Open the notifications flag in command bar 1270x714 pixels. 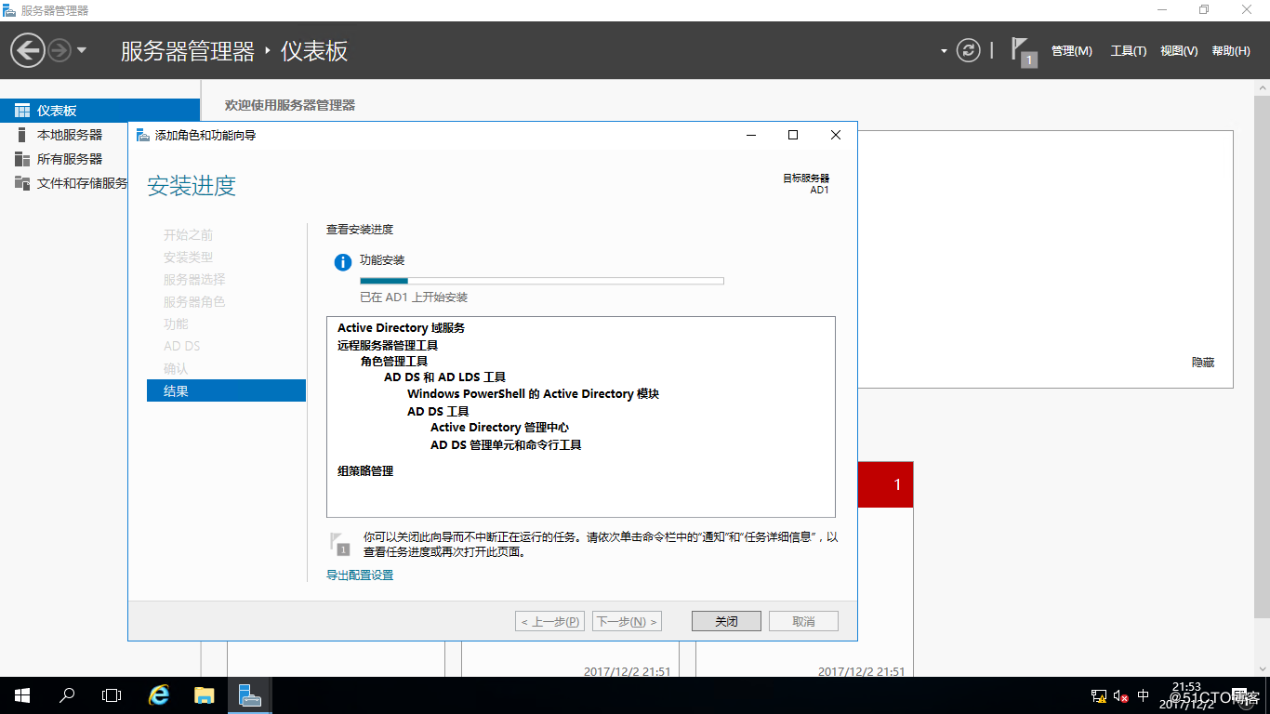click(x=1024, y=51)
